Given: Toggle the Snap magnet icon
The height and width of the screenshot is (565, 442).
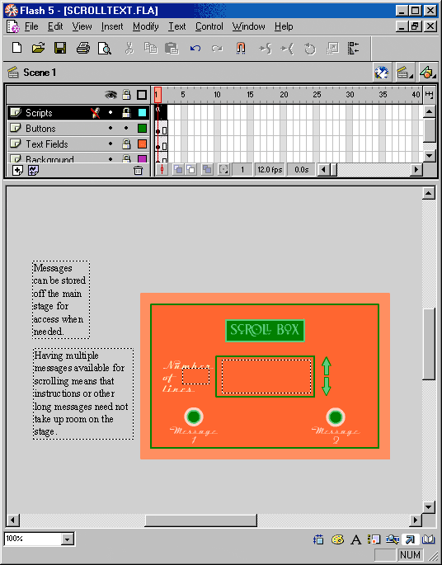Looking at the screenshot, I should pos(241,48).
